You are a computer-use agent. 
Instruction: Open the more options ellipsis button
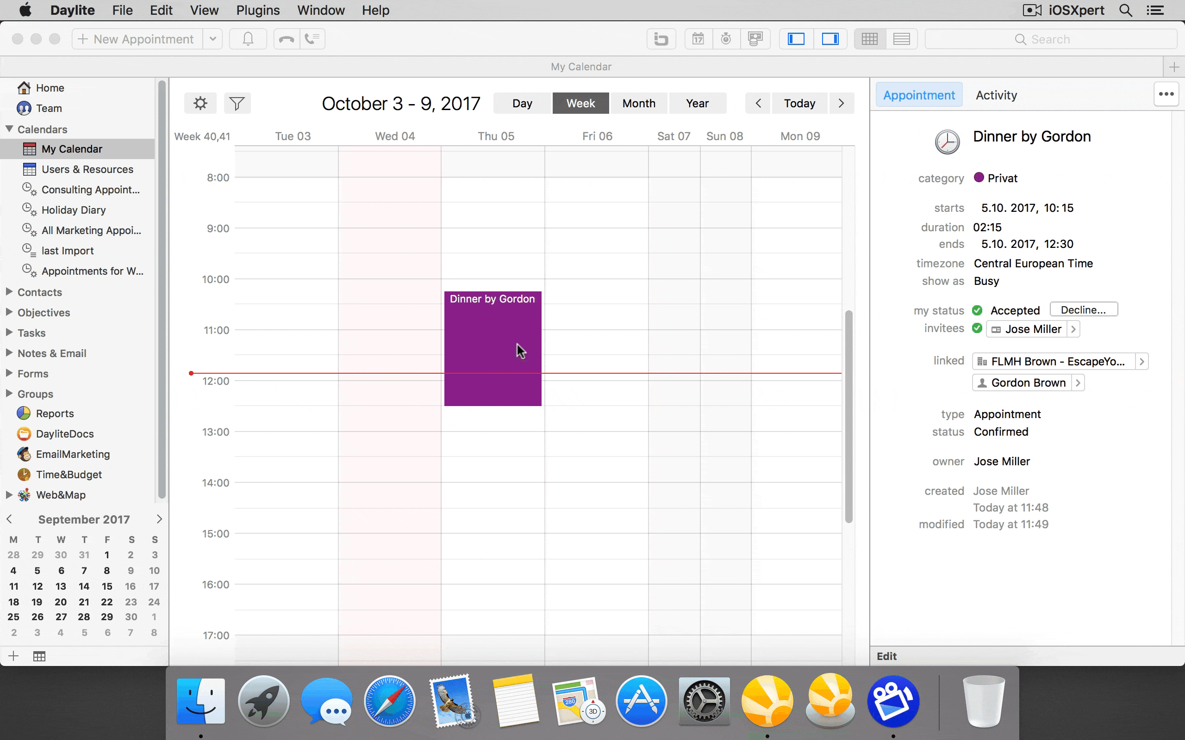[x=1166, y=94]
